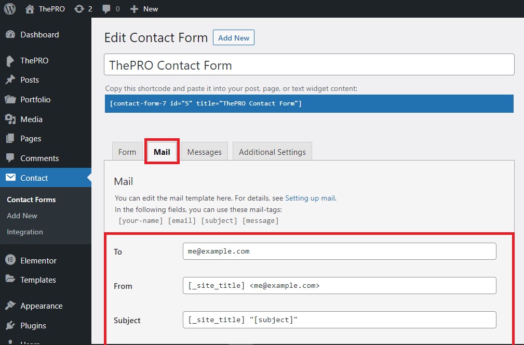The image size is (524, 345).
Task: Open ThePRO site home icon
Action: [x=30, y=9]
